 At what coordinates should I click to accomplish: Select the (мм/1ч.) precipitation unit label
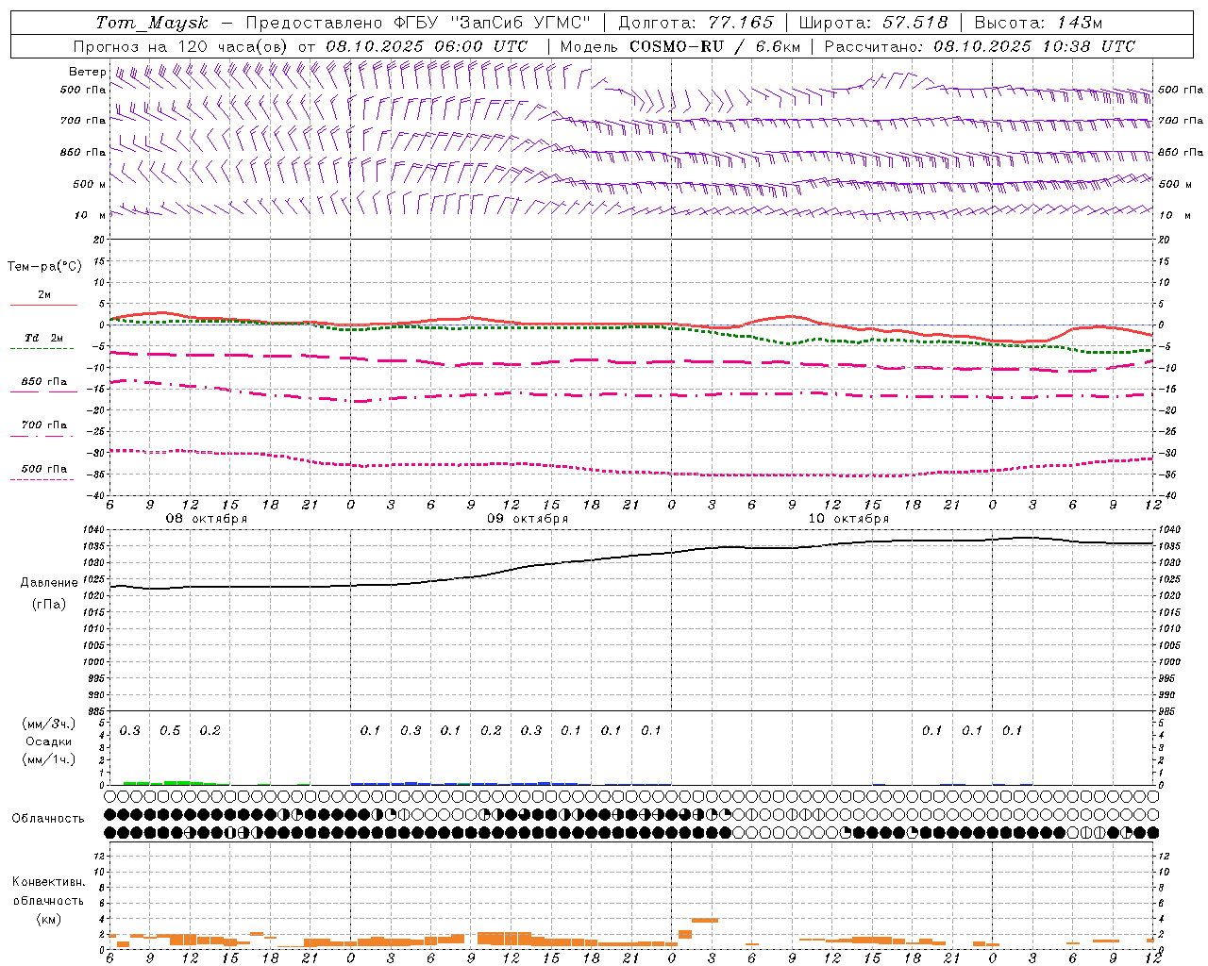click(49, 759)
